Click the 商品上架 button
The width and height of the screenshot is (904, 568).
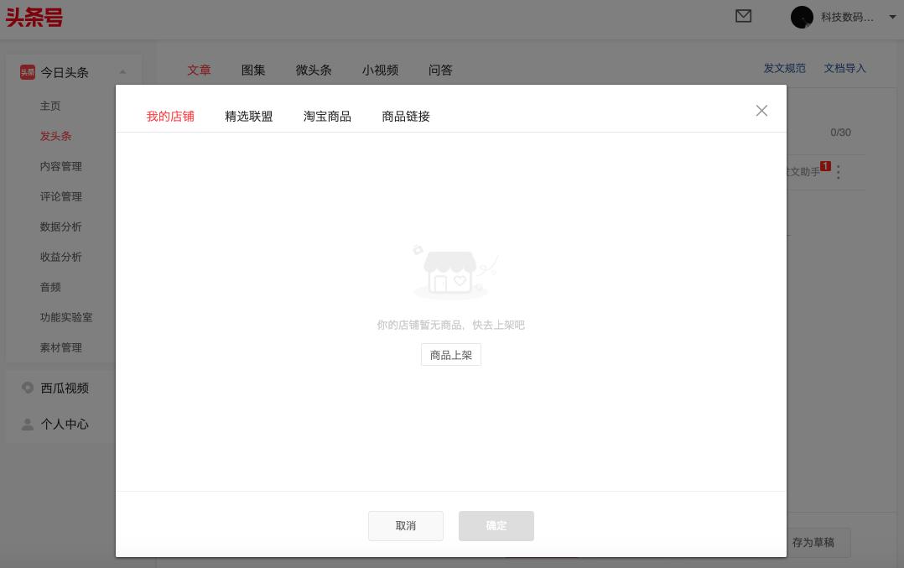[451, 355]
